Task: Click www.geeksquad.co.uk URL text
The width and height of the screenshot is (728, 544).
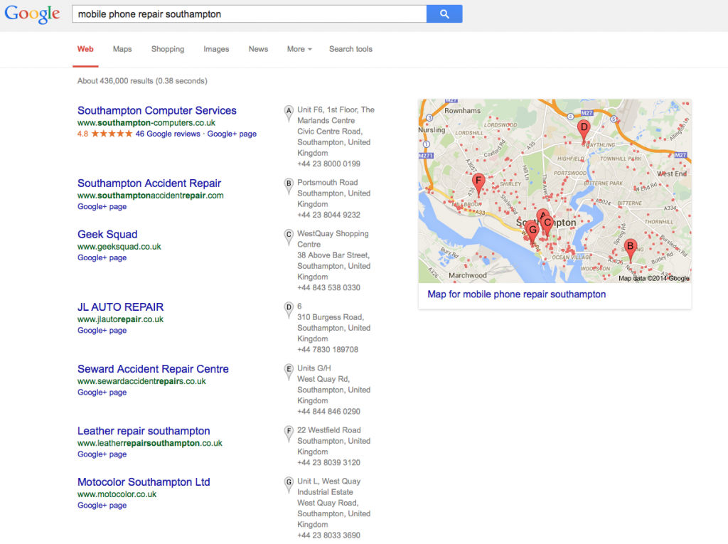Action: tap(119, 247)
